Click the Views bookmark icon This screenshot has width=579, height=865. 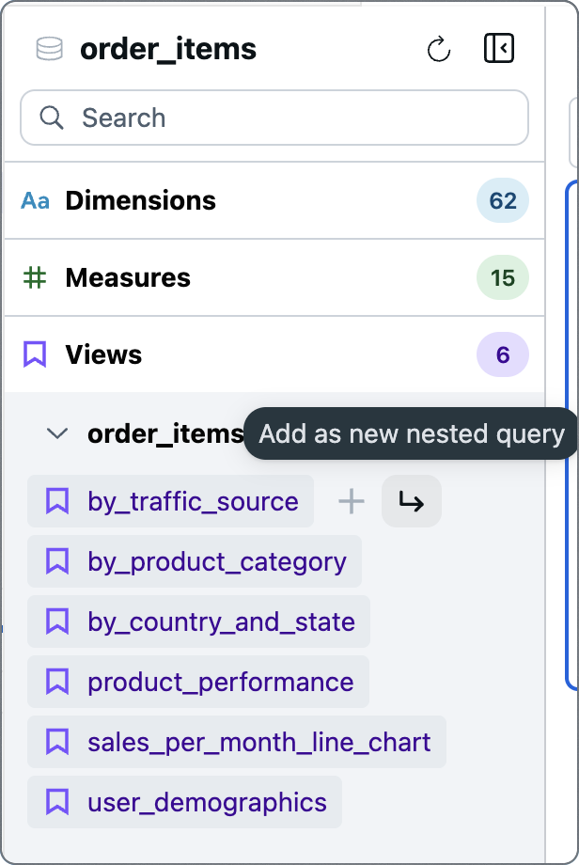35,354
